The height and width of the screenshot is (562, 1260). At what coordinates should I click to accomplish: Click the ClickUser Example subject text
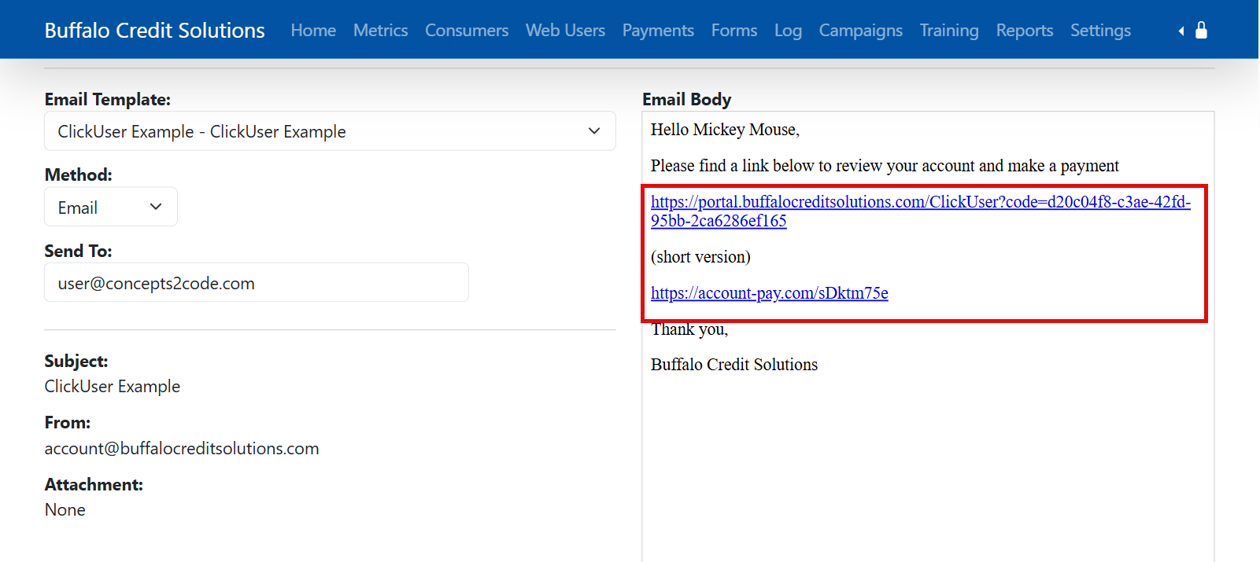point(113,386)
